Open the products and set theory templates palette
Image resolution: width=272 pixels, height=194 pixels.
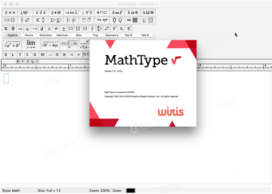pyautogui.click(x=117, y=20)
